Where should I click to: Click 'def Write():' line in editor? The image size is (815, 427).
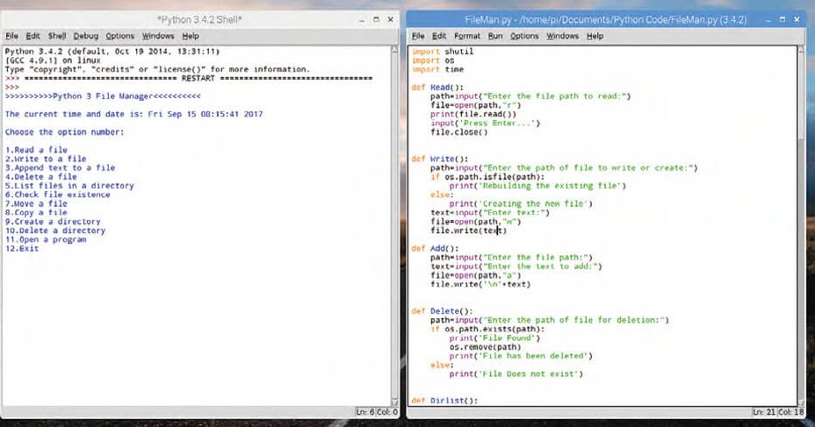coord(440,159)
